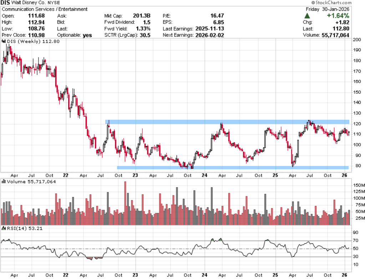Click the 25M volume axis label
The height and width of the screenshot is (279, 365).
(x=360, y=218)
